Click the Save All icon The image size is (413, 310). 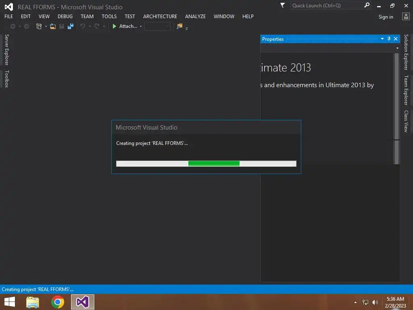[x=70, y=26]
